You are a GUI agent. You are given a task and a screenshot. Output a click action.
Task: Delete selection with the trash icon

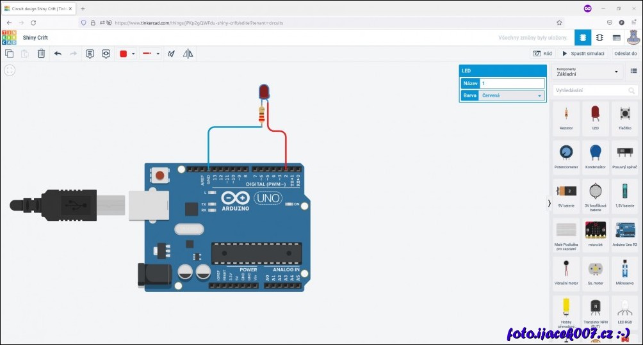(41, 54)
